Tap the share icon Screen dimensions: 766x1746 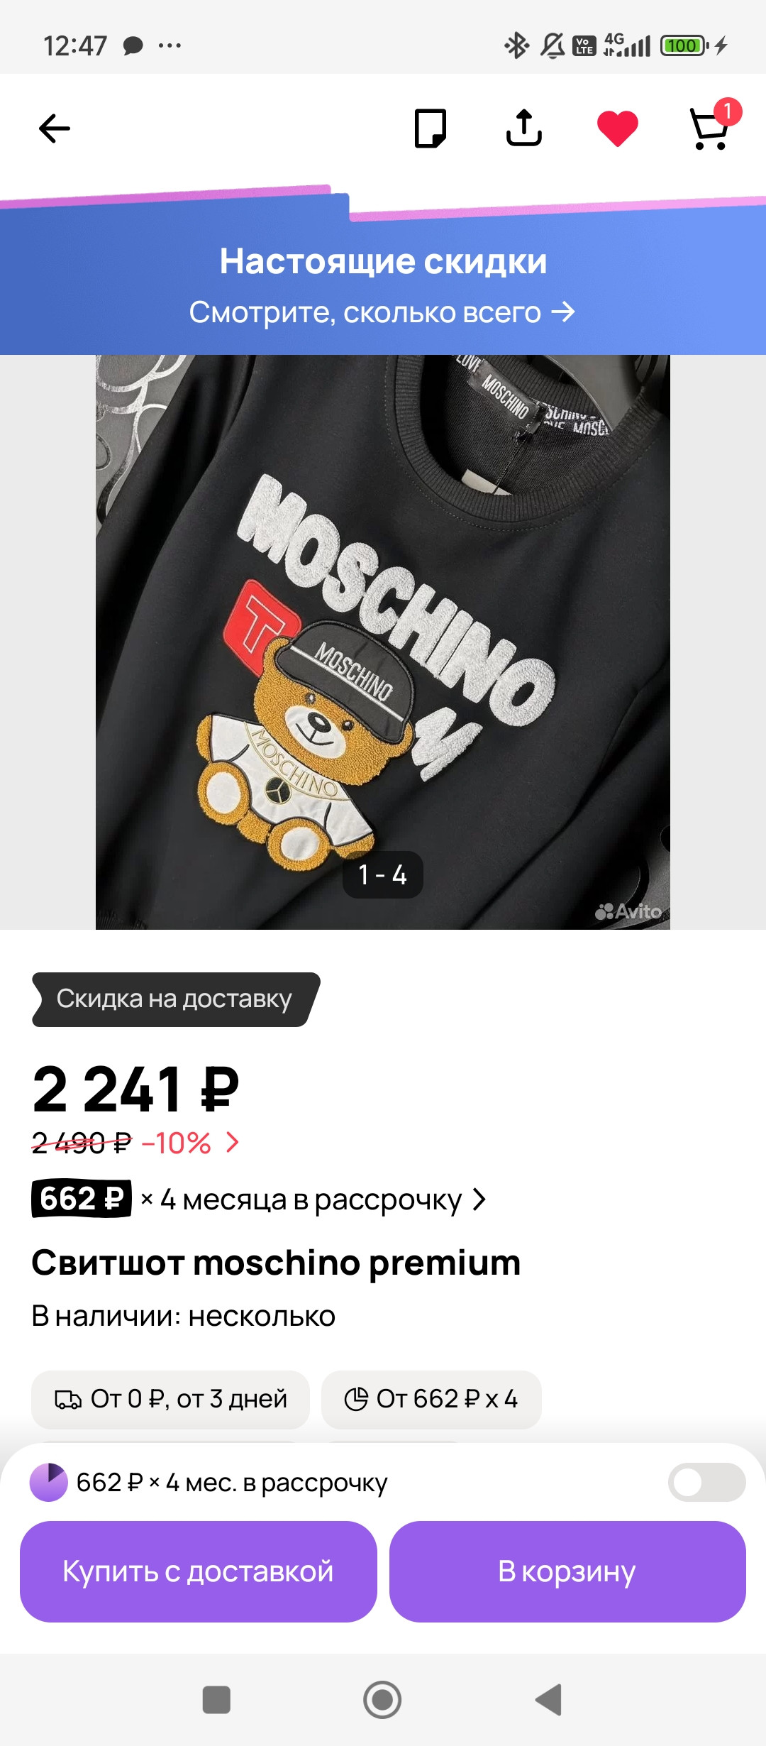point(524,128)
